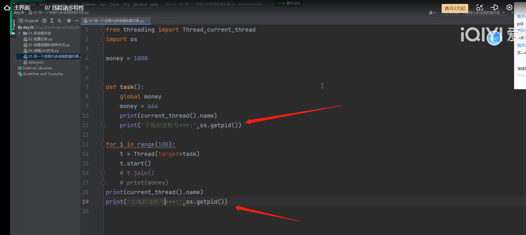
Task: Click the fold marker at line 16
Action: pyautogui.click(x=103, y=173)
